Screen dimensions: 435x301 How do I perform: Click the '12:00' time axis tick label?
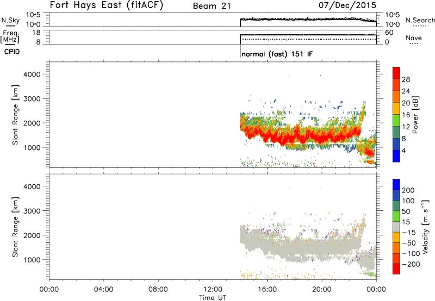coord(213,290)
